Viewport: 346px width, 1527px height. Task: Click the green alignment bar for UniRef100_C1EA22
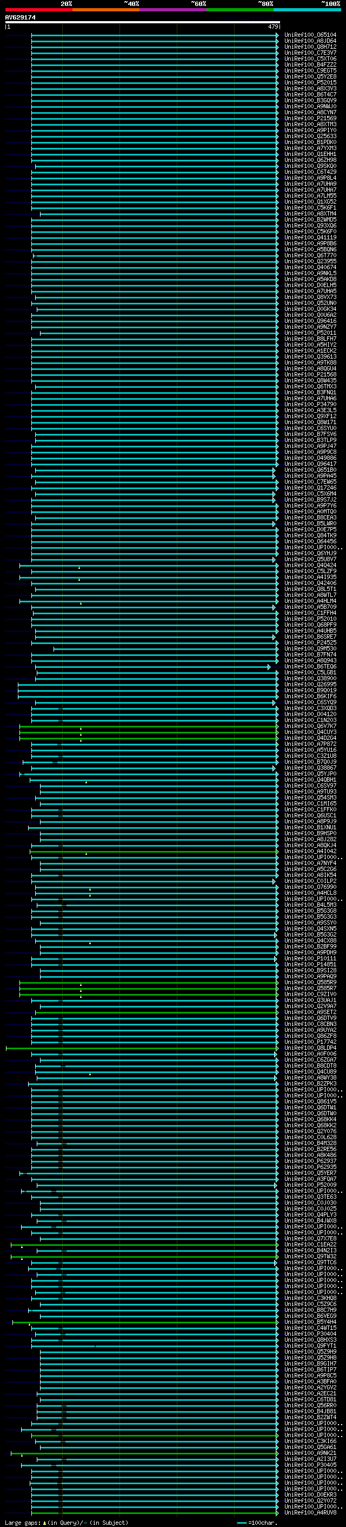pyautogui.click(x=144, y=1244)
